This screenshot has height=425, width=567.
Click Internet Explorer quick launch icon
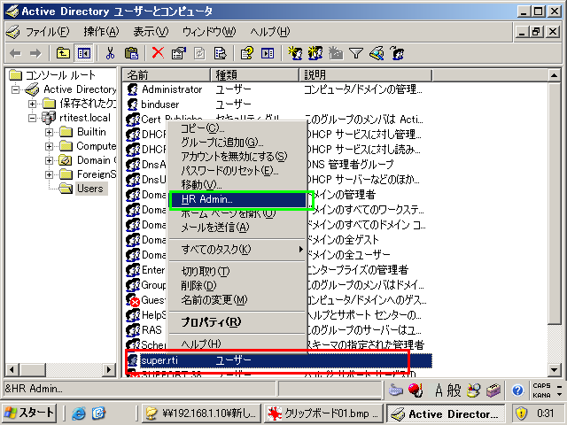click(x=79, y=413)
